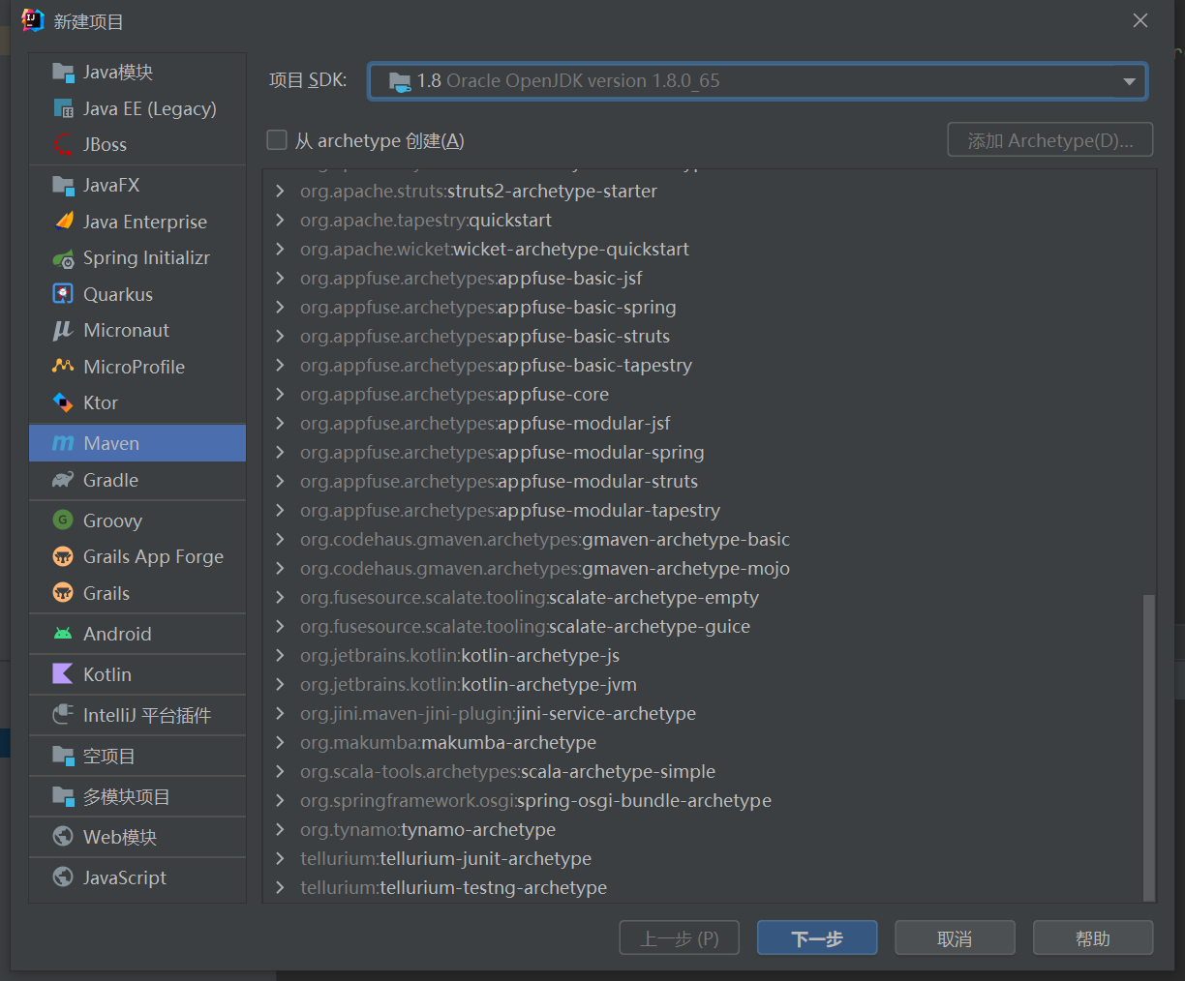Click the Groovy green G icon
This screenshot has width=1185, height=981.
point(63,520)
